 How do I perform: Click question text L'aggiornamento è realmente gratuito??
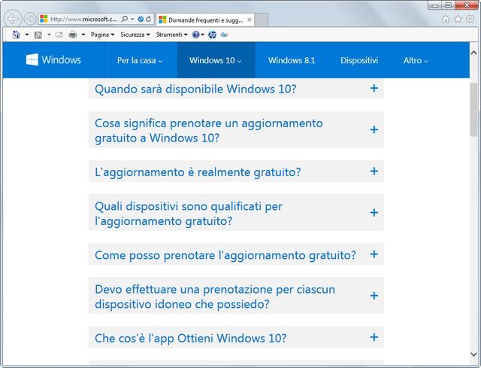pyautogui.click(x=198, y=172)
